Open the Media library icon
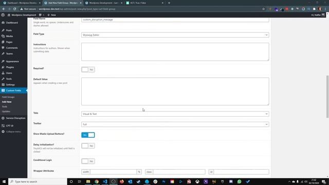The image size is (329, 185). pyautogui.click(x=3, y=36)
